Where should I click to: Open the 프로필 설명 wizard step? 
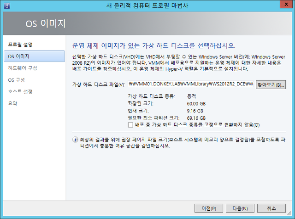point(20,45)
